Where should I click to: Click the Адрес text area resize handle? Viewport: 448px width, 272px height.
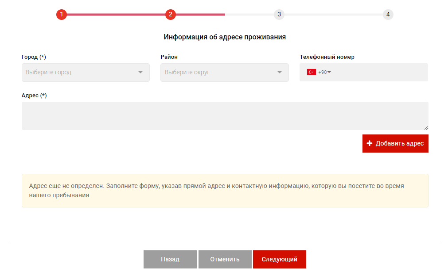(426, 128)
